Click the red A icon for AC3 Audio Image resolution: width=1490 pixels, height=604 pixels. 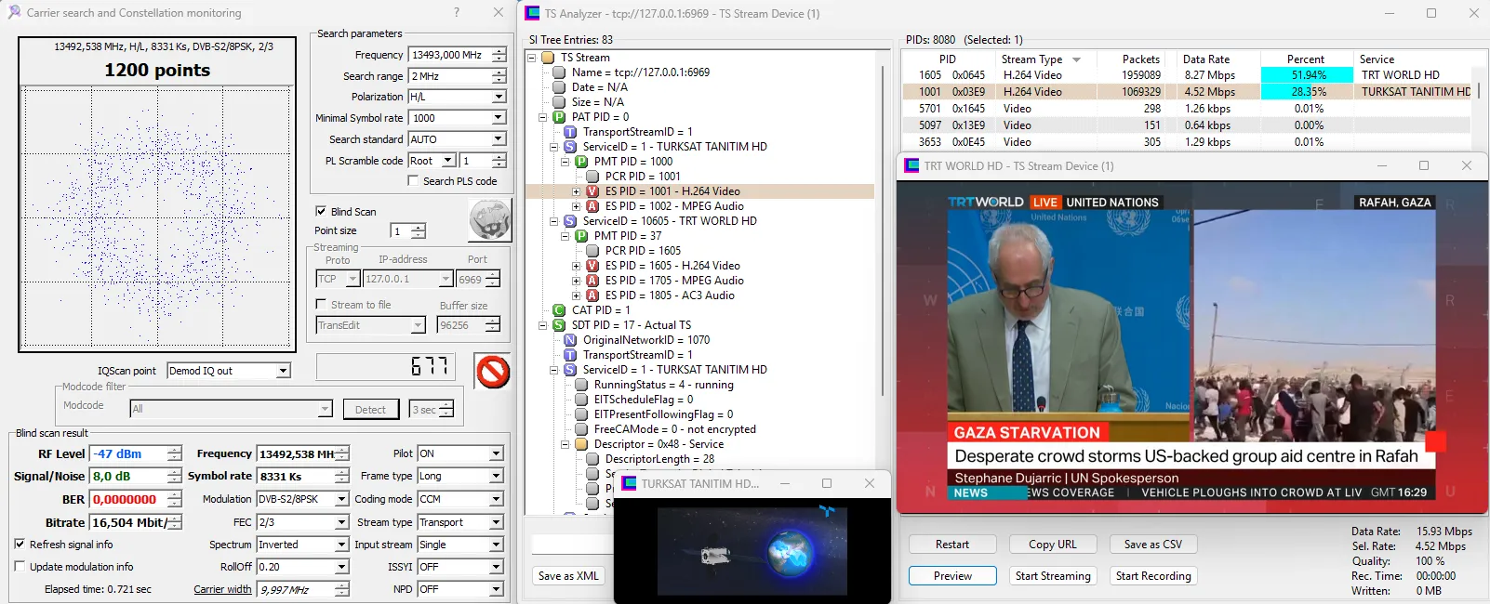tap(592, 295)
